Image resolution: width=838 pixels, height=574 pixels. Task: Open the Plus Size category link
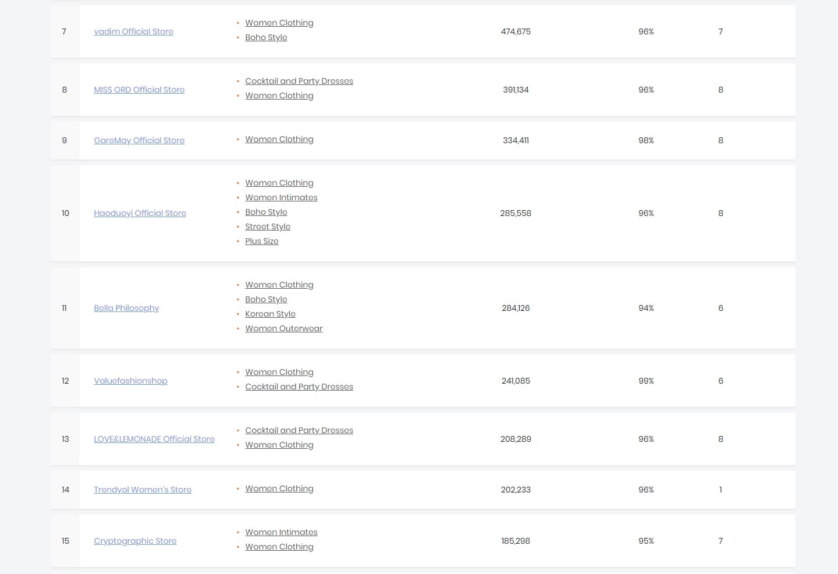coord(261,241)
